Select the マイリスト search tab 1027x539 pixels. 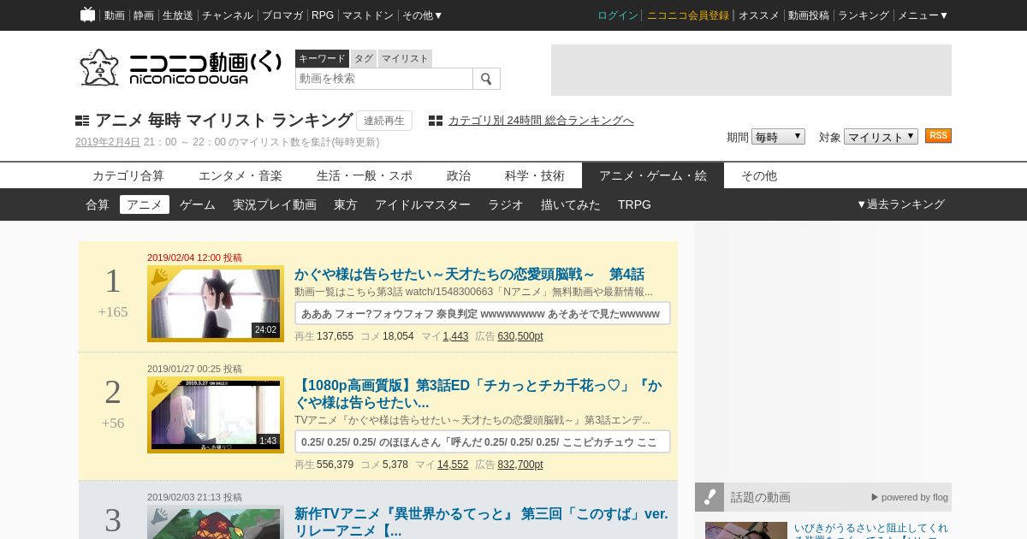click(x=405, y=58)
